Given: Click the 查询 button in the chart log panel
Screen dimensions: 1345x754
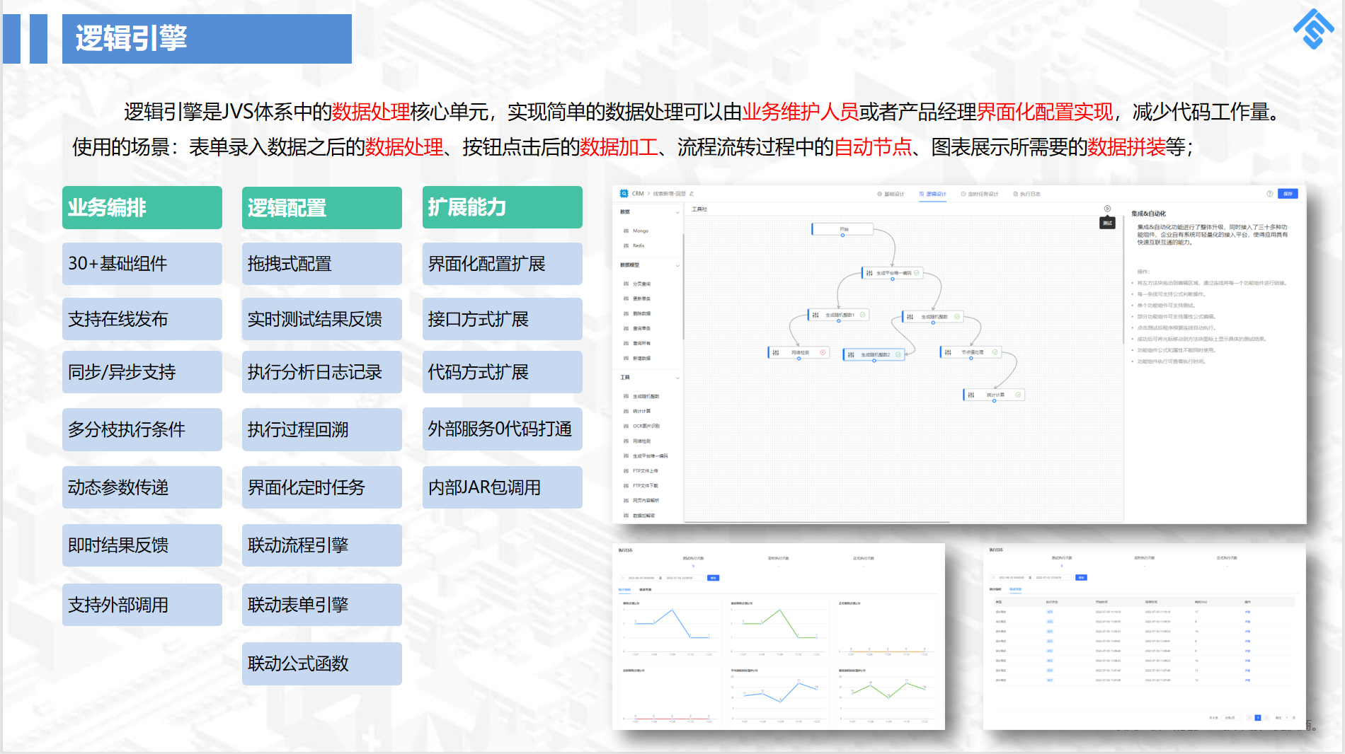Looking at the screenshot, I should pos(714,578).
